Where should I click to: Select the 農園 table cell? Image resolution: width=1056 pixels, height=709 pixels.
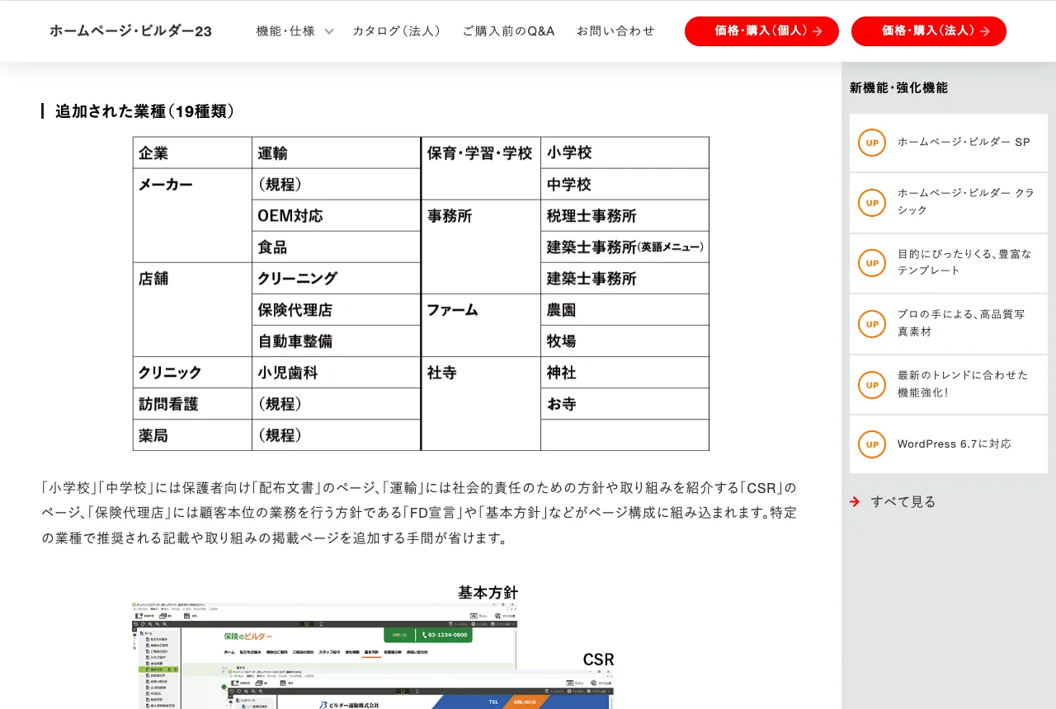pos(625,310)
